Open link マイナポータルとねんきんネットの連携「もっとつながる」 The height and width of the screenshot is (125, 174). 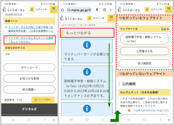(31, 40)
